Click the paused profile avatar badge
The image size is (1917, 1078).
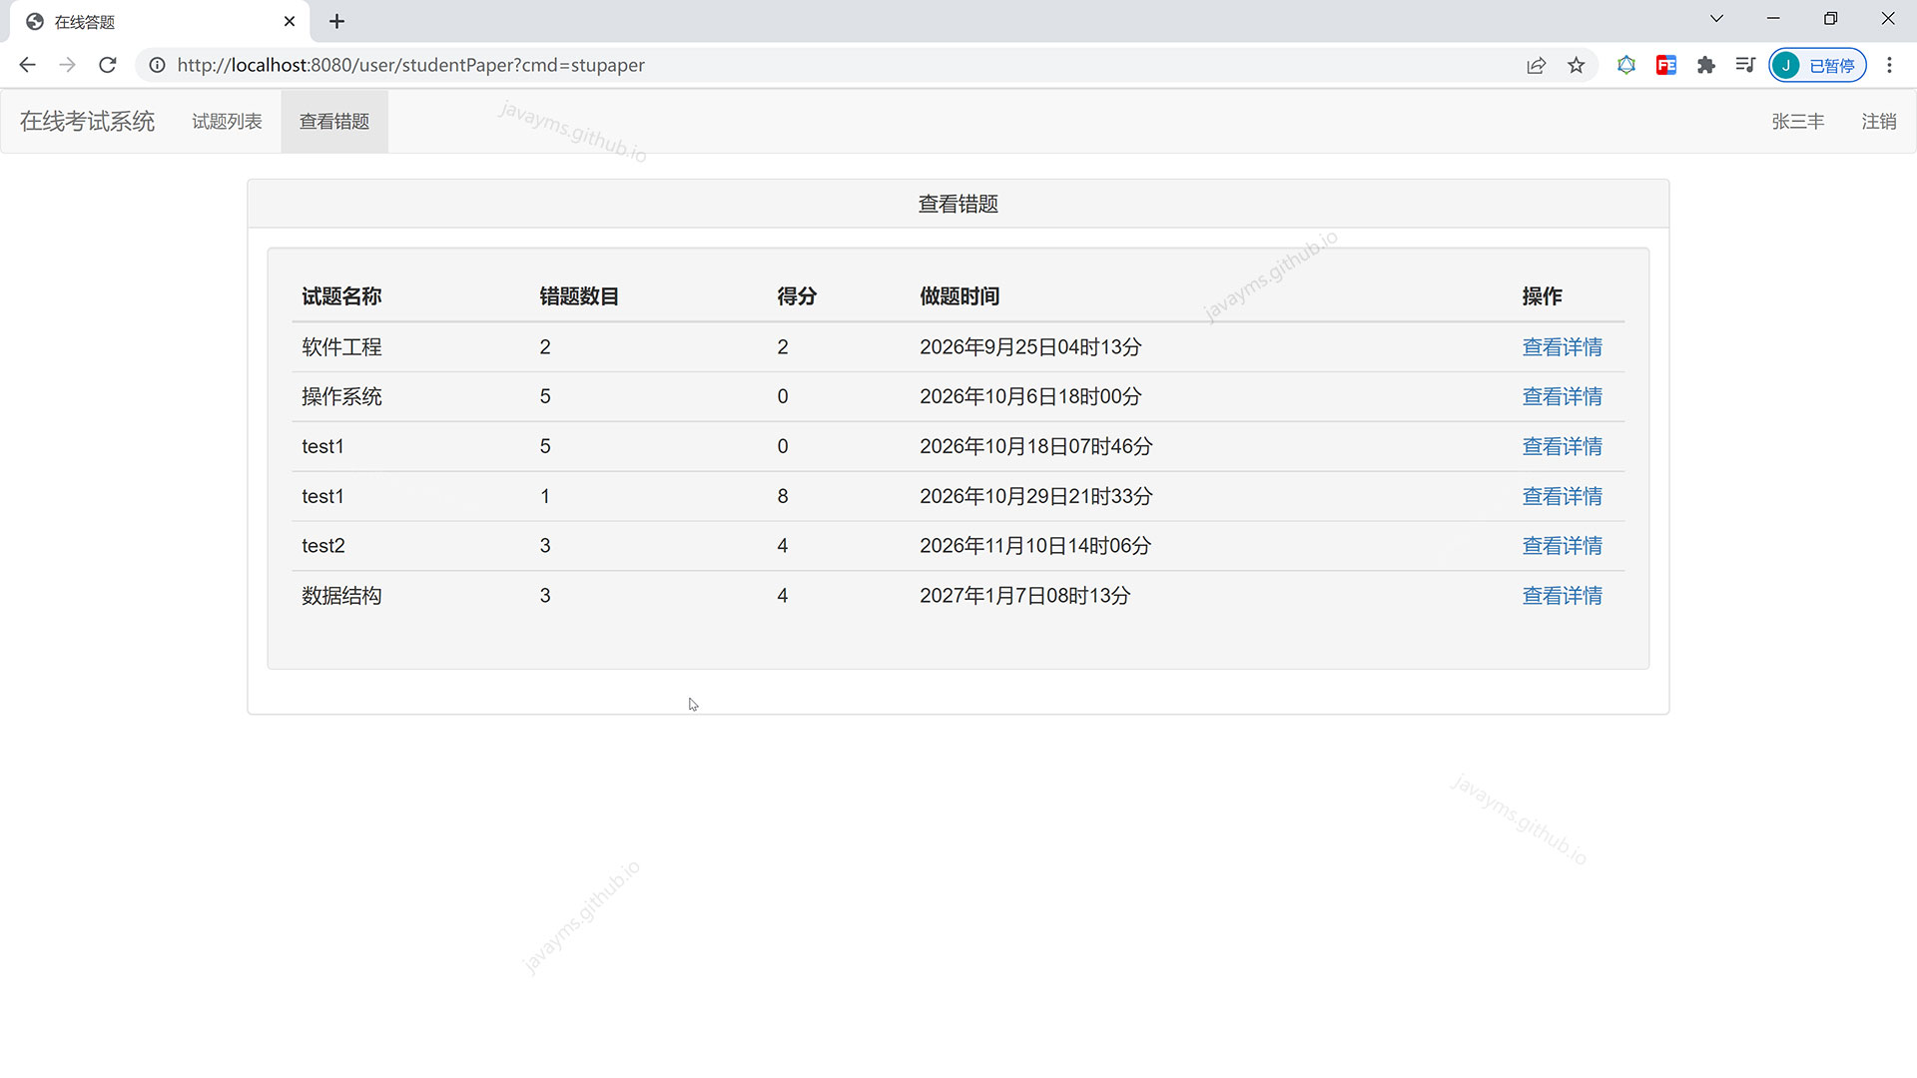click(x=1816, y=65)
